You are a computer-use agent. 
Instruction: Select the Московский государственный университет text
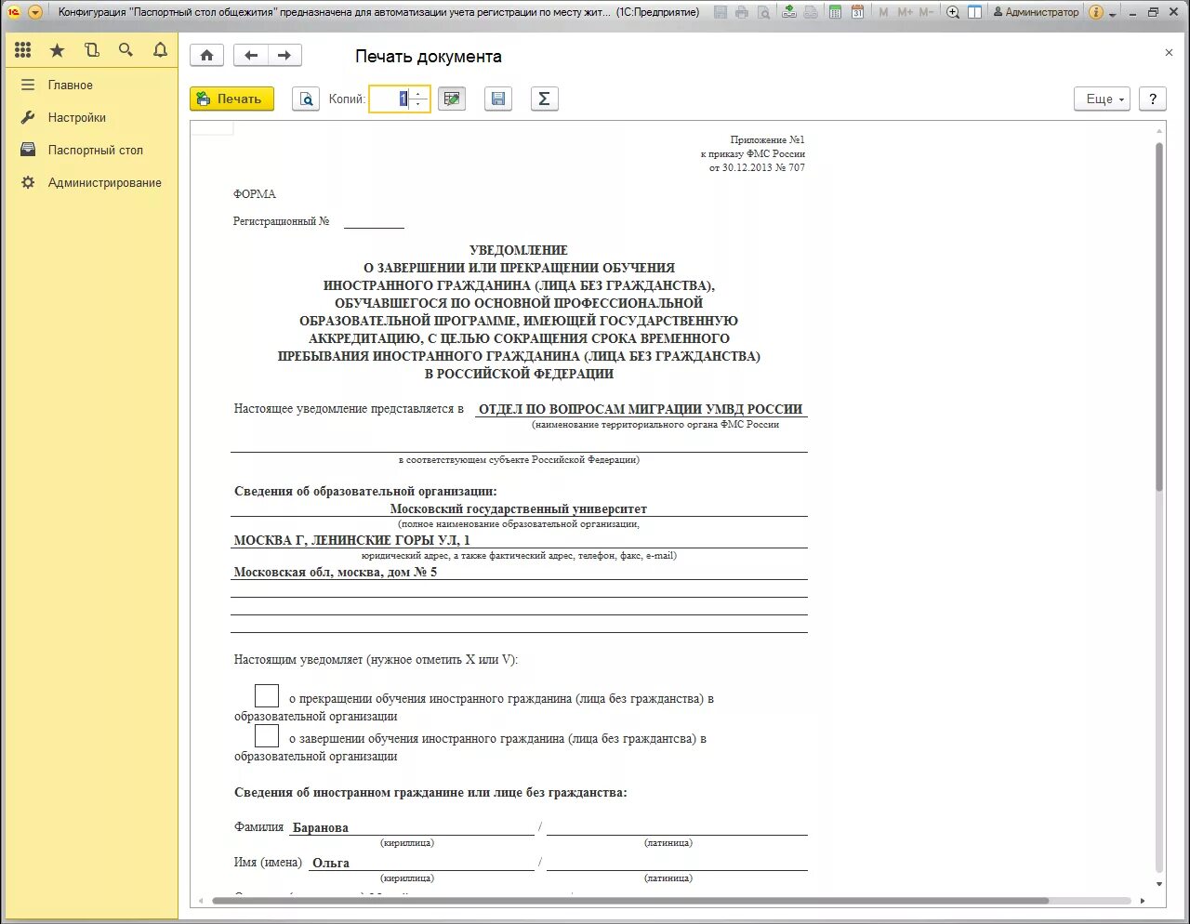click(x=519, y=508)
